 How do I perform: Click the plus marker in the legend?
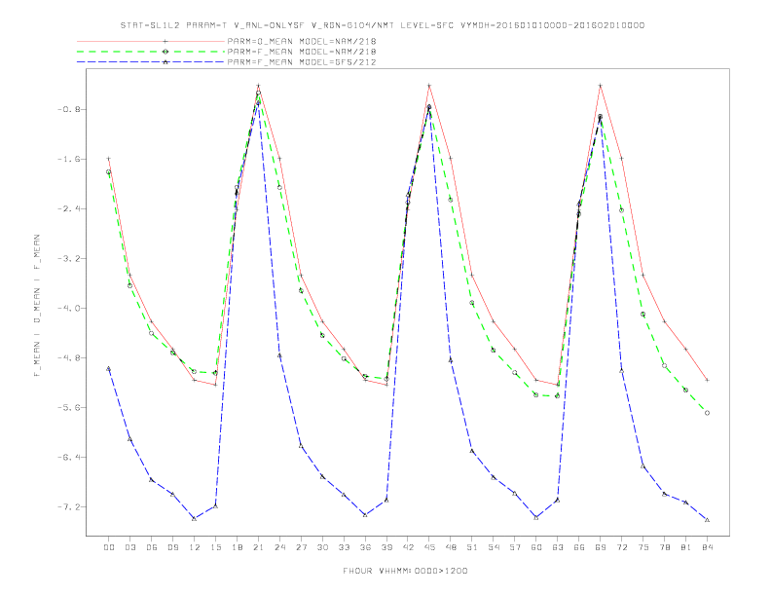165,41
